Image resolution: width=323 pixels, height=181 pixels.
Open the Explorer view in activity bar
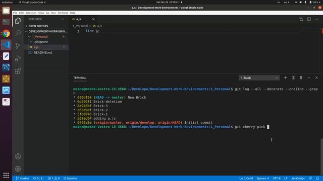[x=18, y=21]
